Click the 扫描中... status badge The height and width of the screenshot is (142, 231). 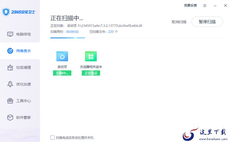62,73
